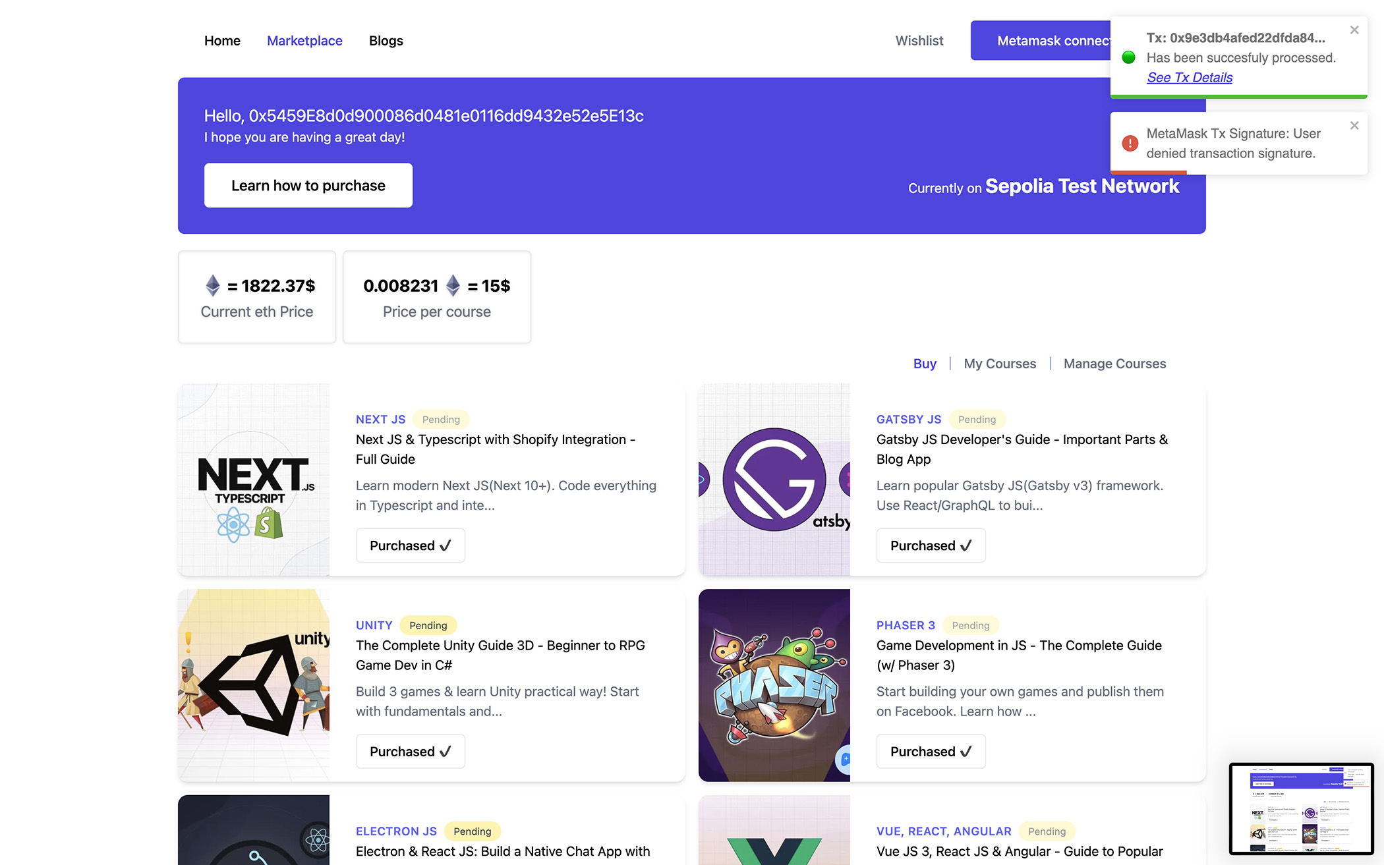Go to the Home nav item
This screenshot has width=1384, height=865.
click(x=222, y=41)
